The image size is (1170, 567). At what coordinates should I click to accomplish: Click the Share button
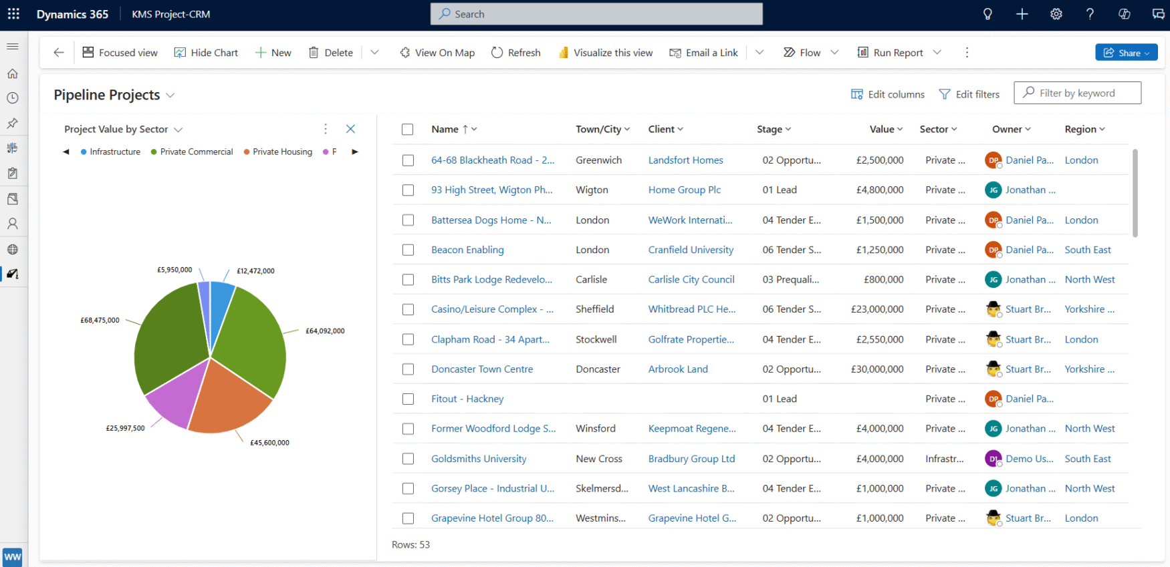coord(1126,53)
